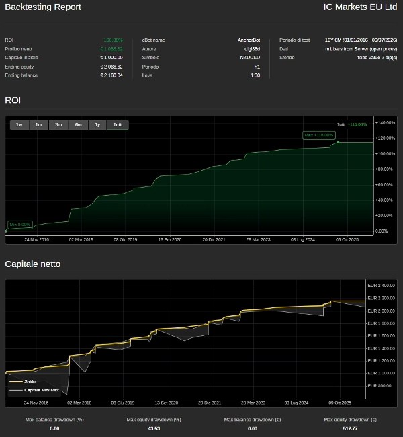Screen dimensions: 403x437
Task: Select the 1m range button
Action: (x=39, y=125)
